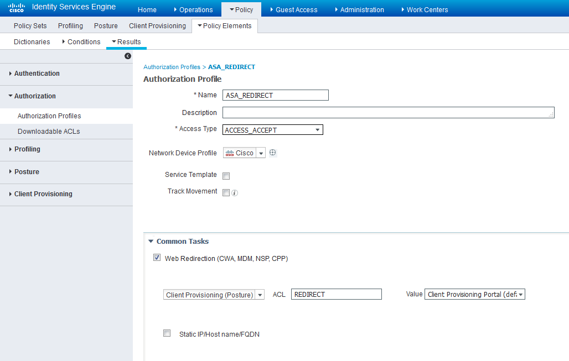The width and height of the screenshot is (569, 361).
Task: Go to the Home menu
Action: [147, 10]
